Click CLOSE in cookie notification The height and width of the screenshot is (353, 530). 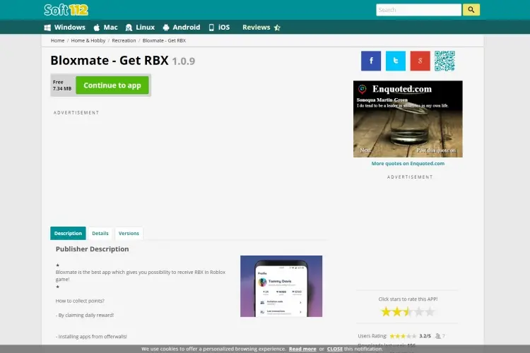tap(335, 349)
